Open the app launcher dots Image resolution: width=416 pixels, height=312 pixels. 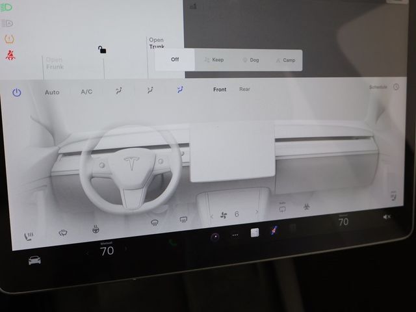[235, 235]
